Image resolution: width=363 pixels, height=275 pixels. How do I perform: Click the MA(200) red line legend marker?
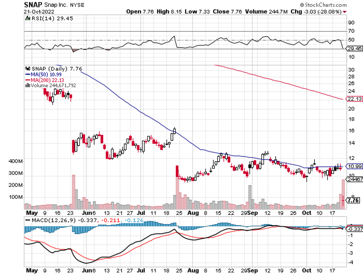coord(28,80)
